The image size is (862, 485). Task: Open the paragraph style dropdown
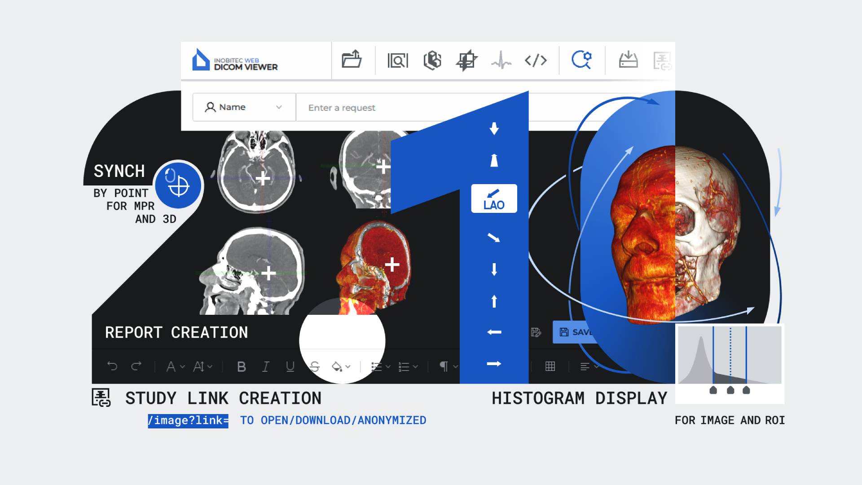(454, 366)
